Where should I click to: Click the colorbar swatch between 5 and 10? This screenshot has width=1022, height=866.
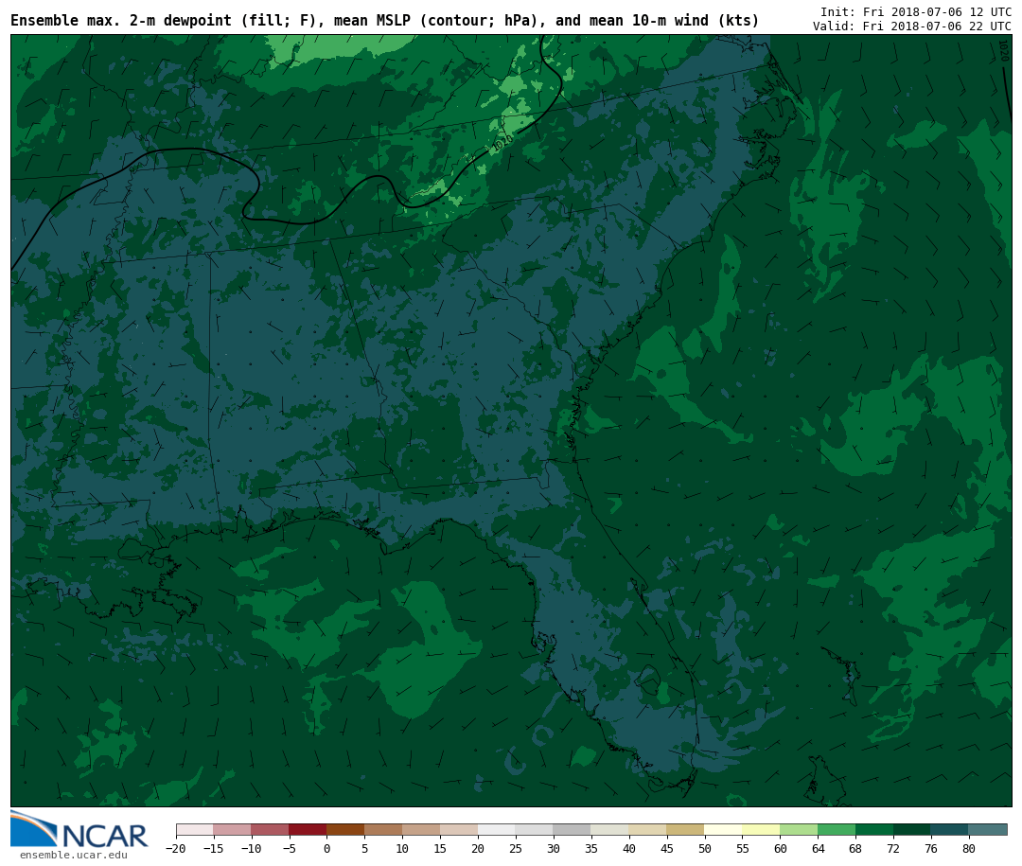383,829
